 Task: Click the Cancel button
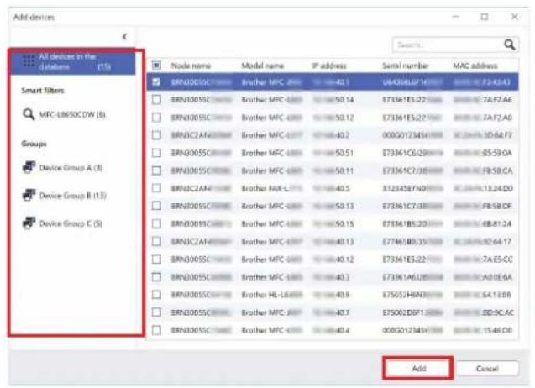487,368
